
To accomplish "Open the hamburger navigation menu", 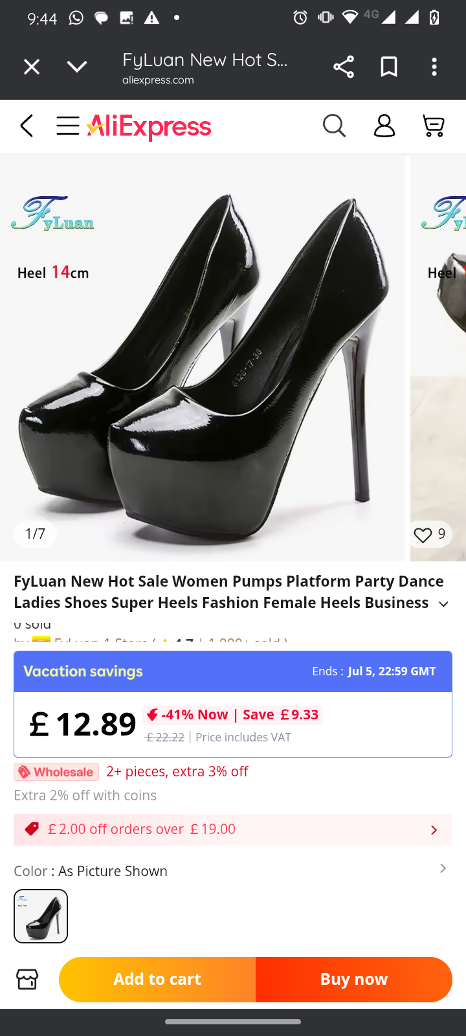I will [x=67, y=126].
